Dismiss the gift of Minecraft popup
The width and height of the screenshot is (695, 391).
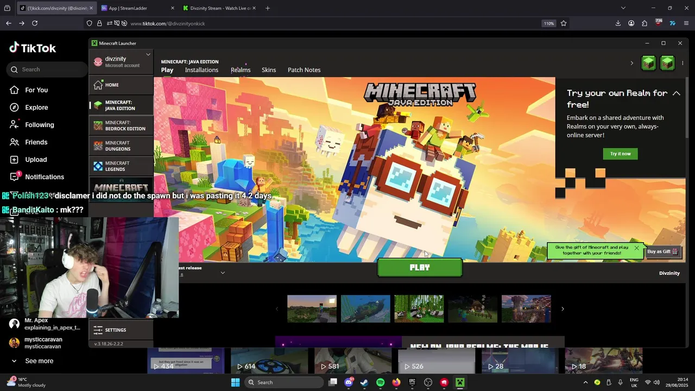tap(636, 248)
